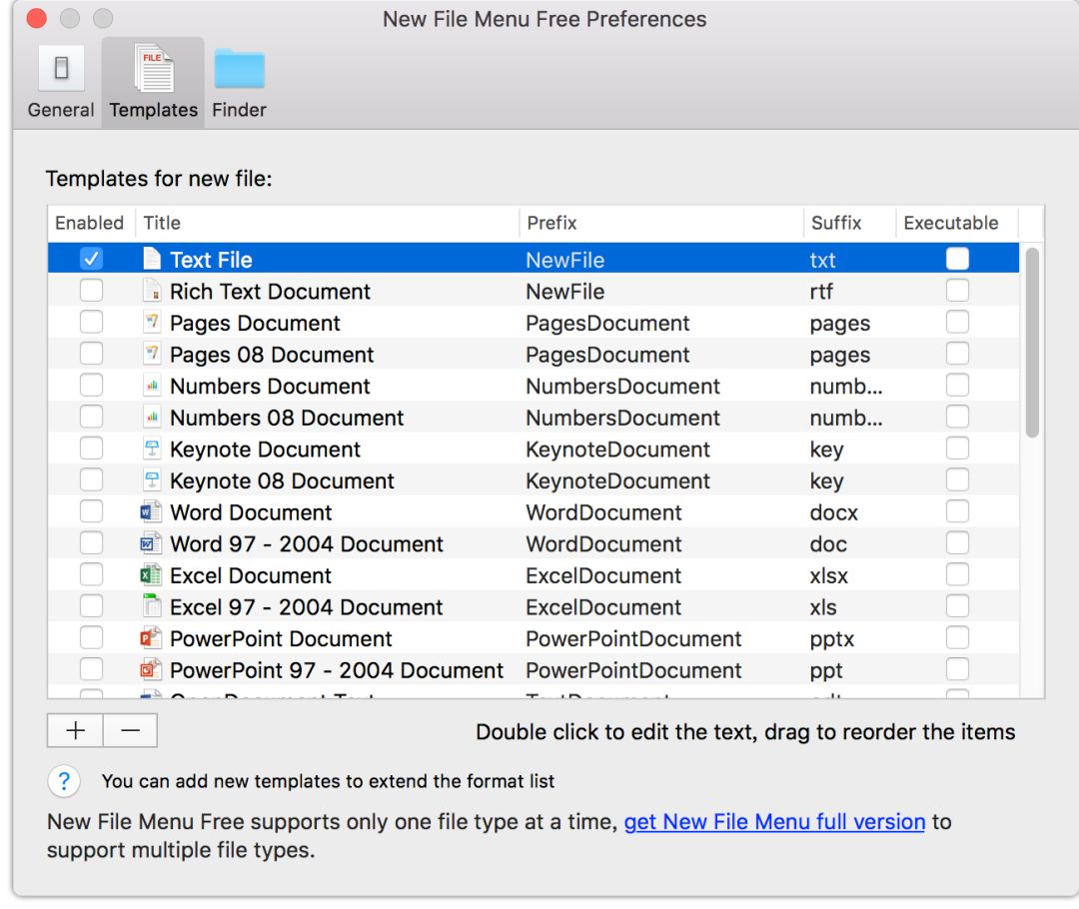1079x909 pixels.
Task: Check Executable for Excel 97 - 2004 Document
Action: click(x=957, y=606)
